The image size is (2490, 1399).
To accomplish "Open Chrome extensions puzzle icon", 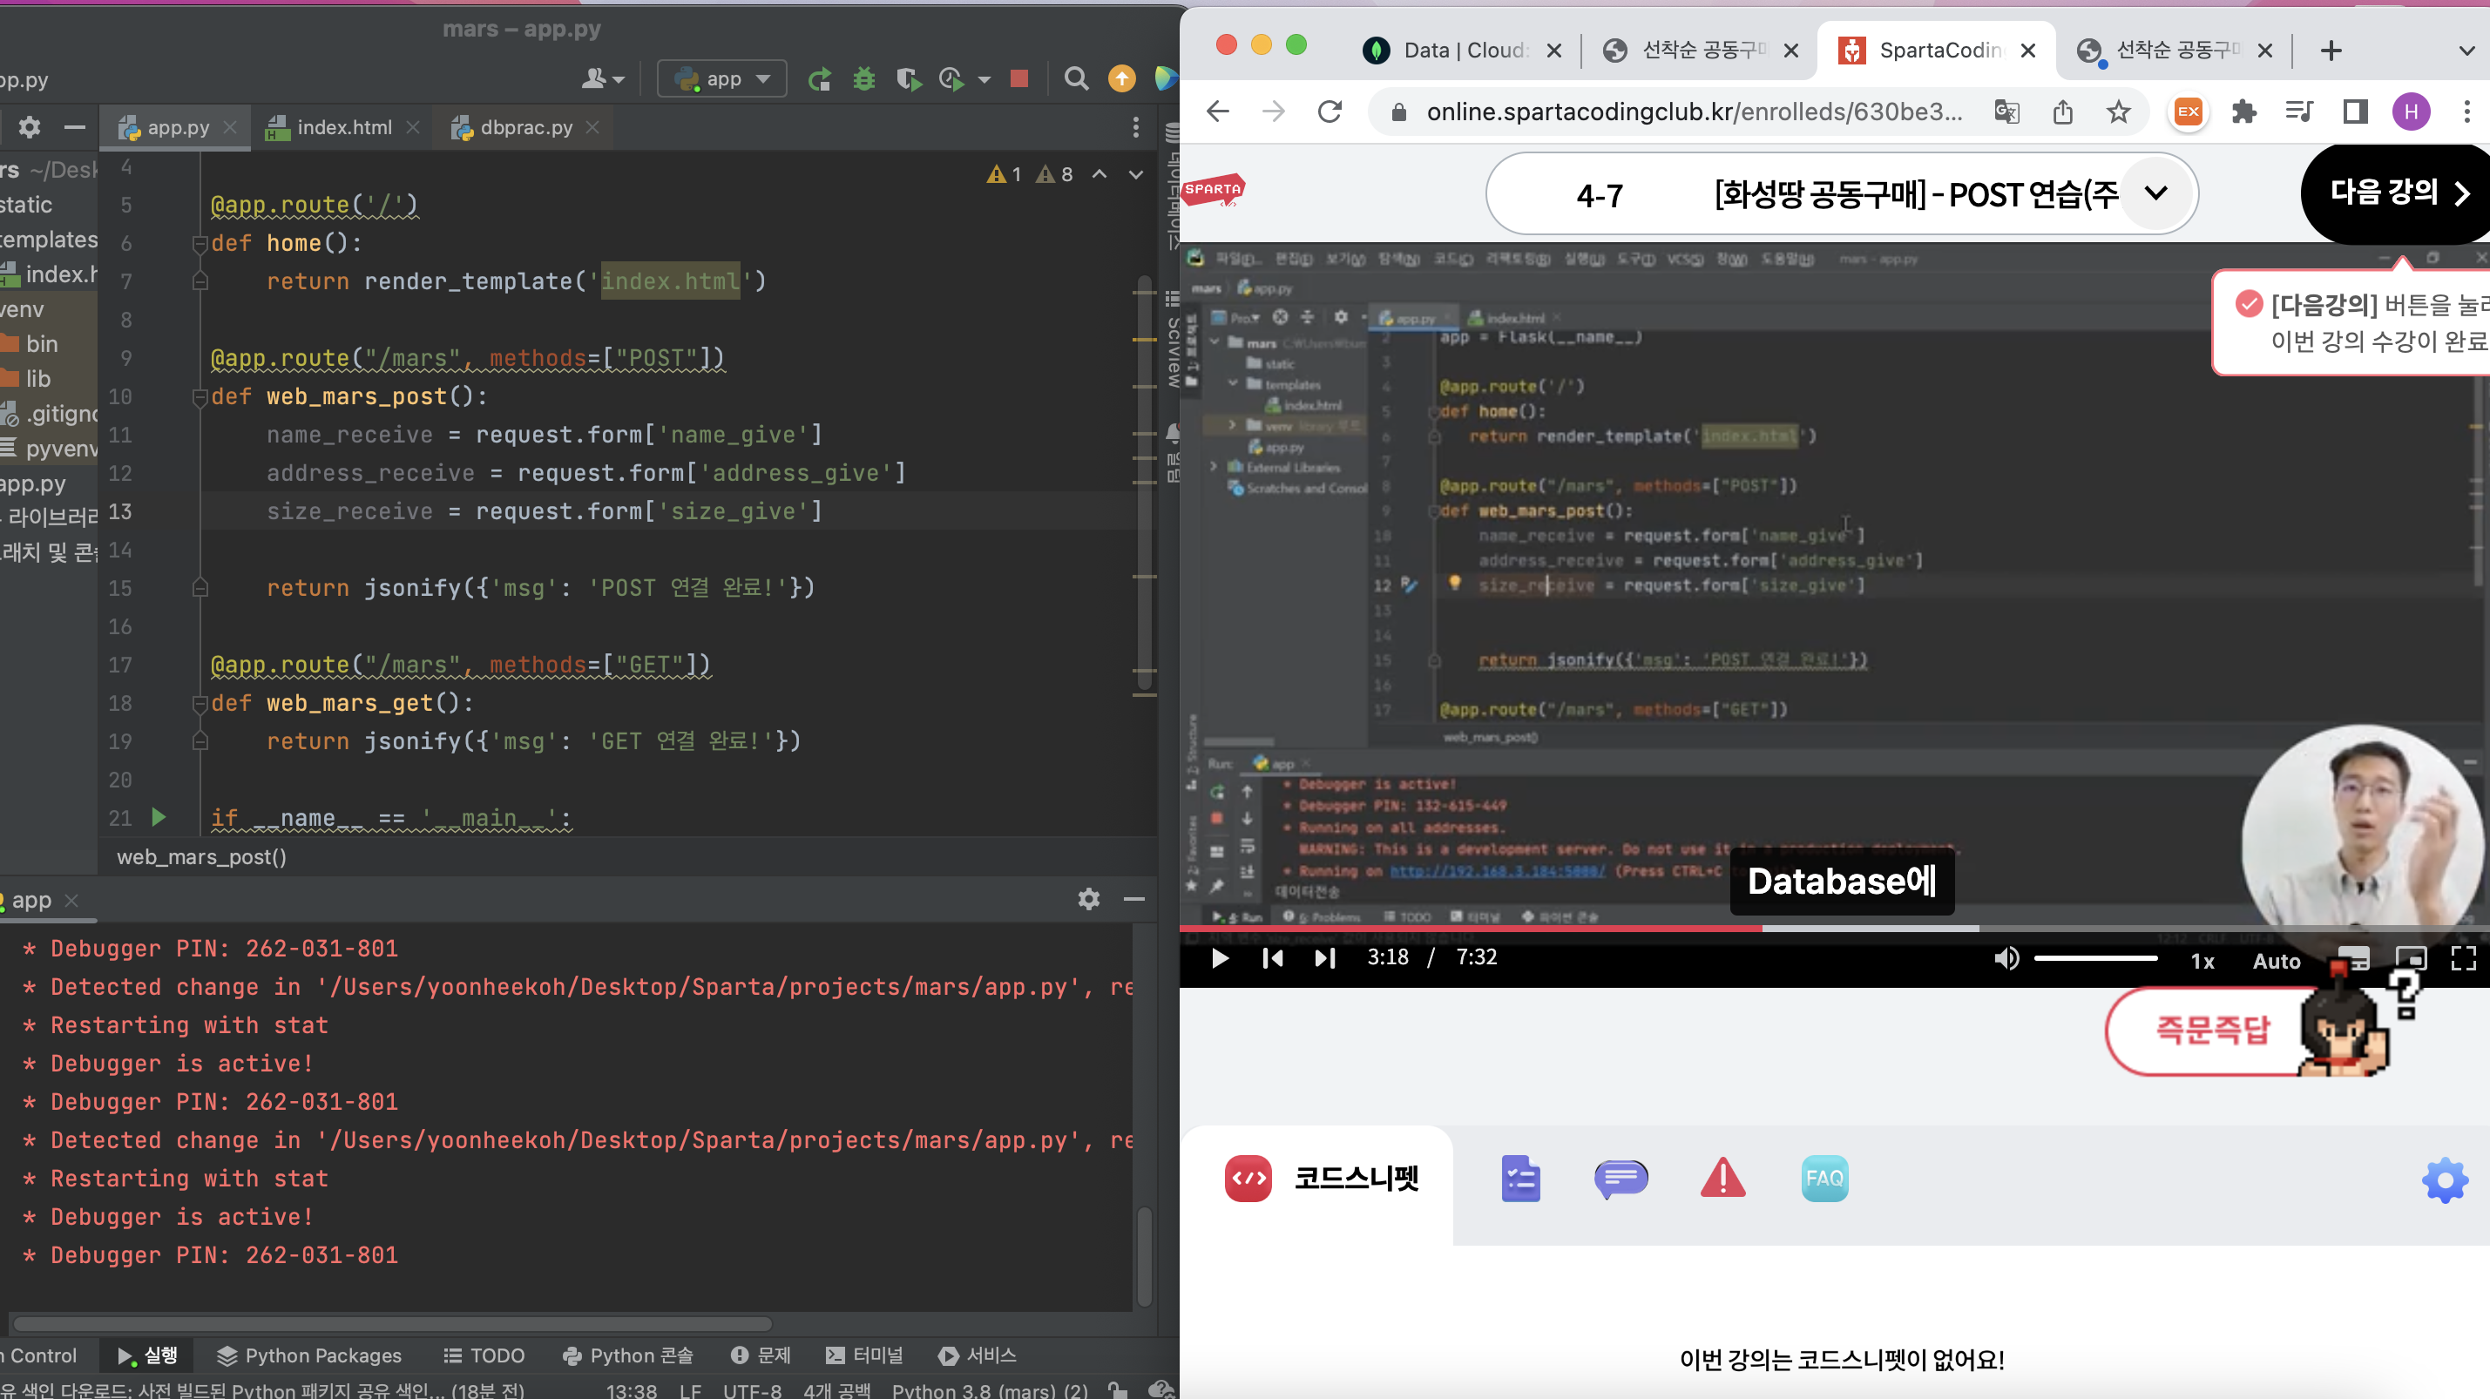I will [x=2244, y=112].
